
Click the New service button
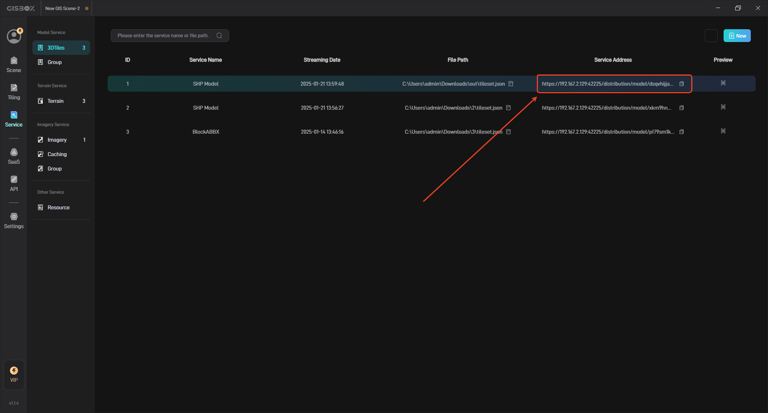click(x=737, y=36)
